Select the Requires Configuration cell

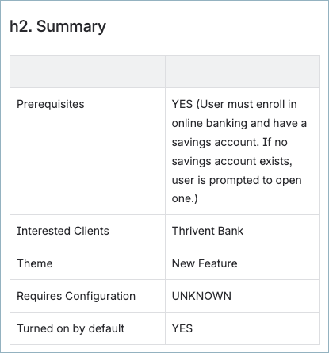(x=87, y=296)
